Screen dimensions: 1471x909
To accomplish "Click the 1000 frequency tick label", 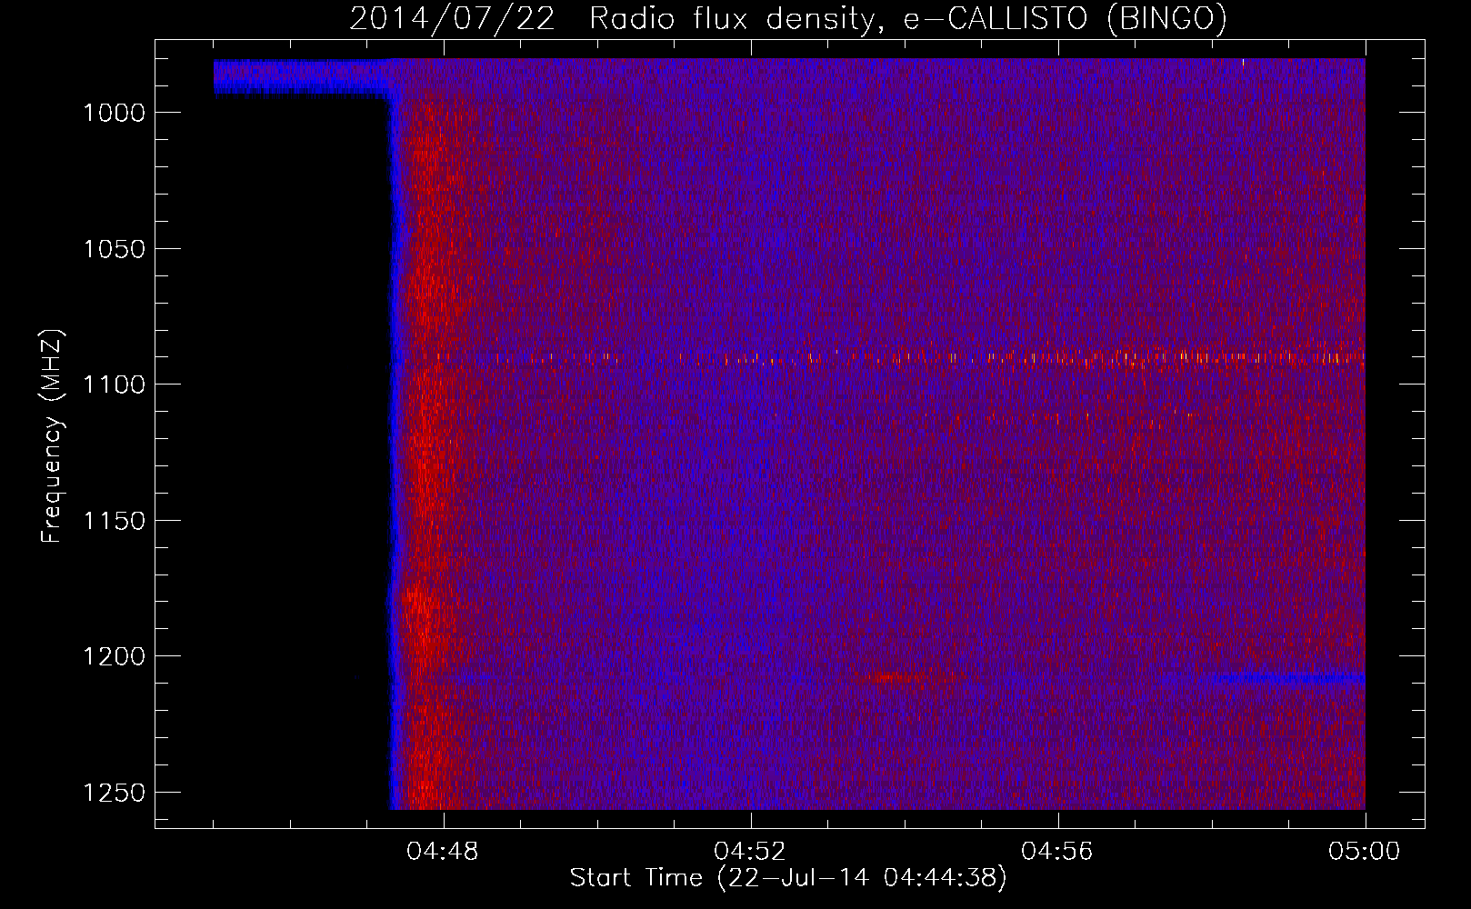I will (114, 113).
